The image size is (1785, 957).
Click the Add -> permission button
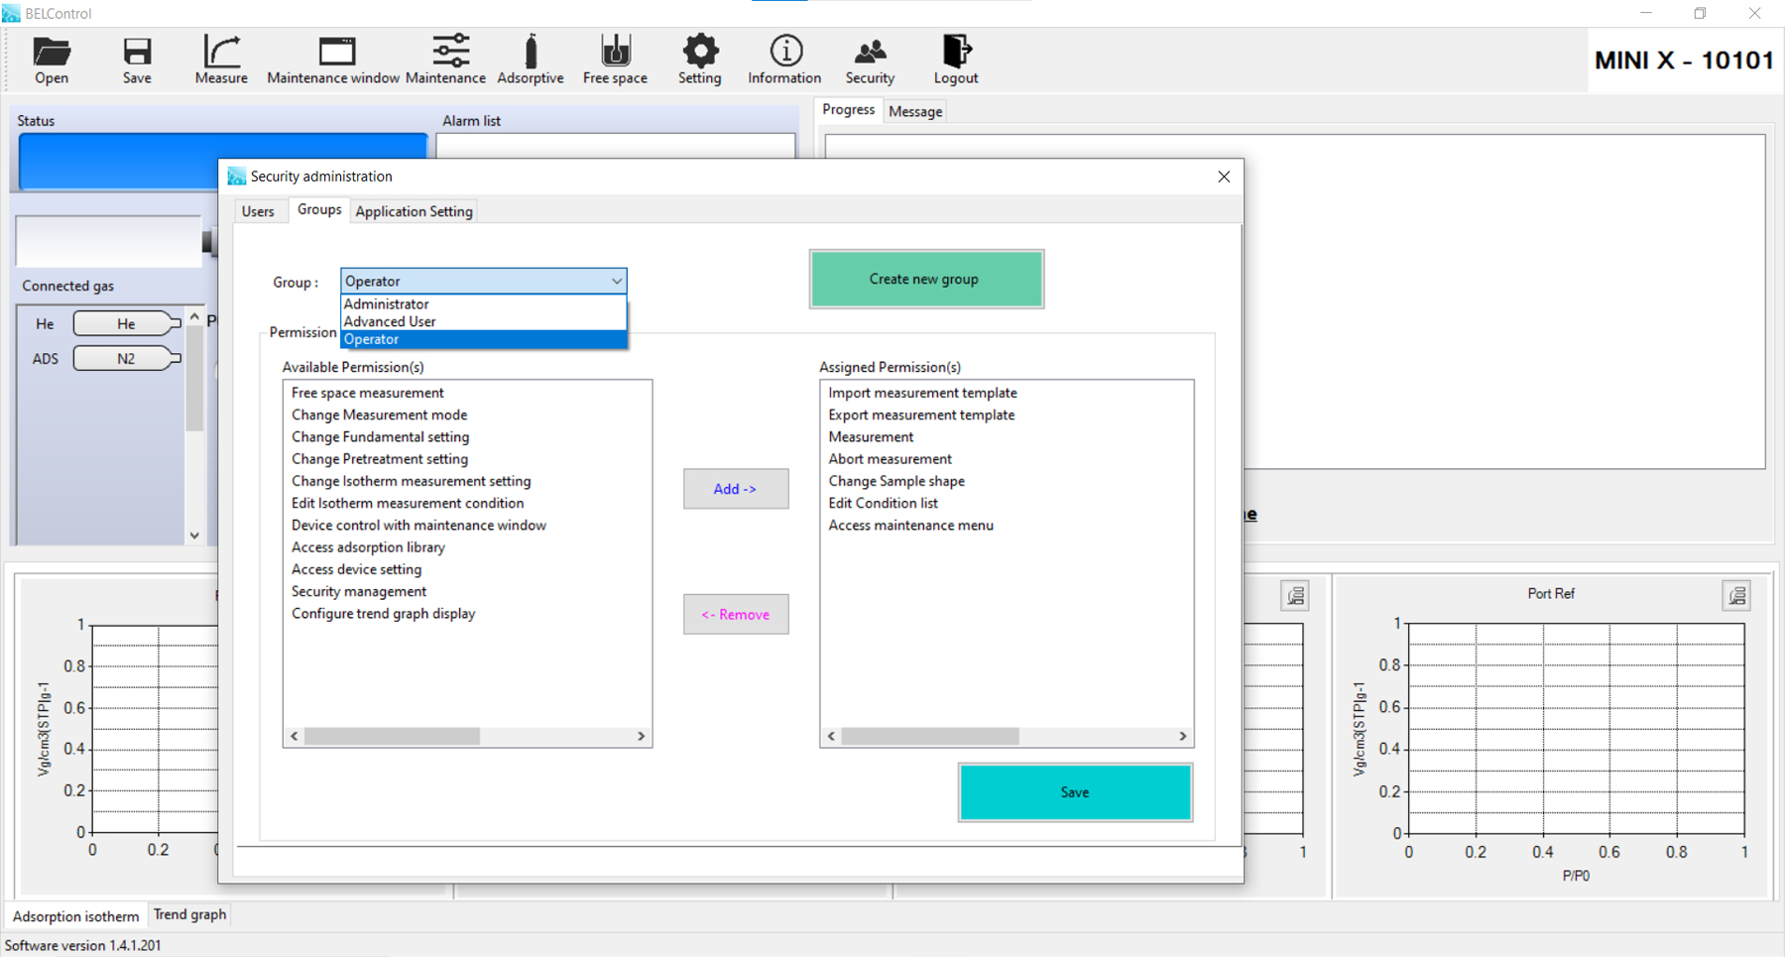[x=735, y=489]
